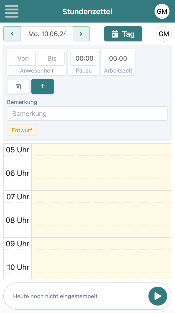Start clocking in with the play button
The height and width of the screenshot is (313, 175).
[158, 296]
